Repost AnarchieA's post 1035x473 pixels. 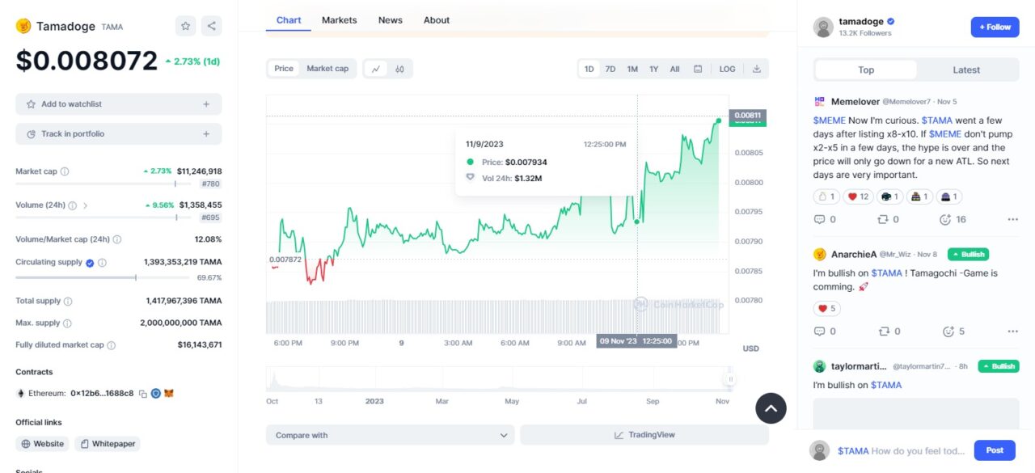tap(883, 332)
